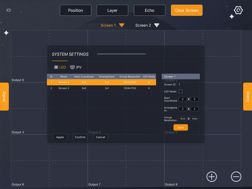Zoom in with the plus icon
This screenshot has height=189, width=252.
212,177
